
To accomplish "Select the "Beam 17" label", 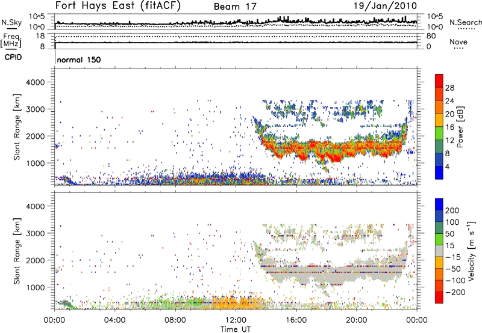I will pos(235,7).
